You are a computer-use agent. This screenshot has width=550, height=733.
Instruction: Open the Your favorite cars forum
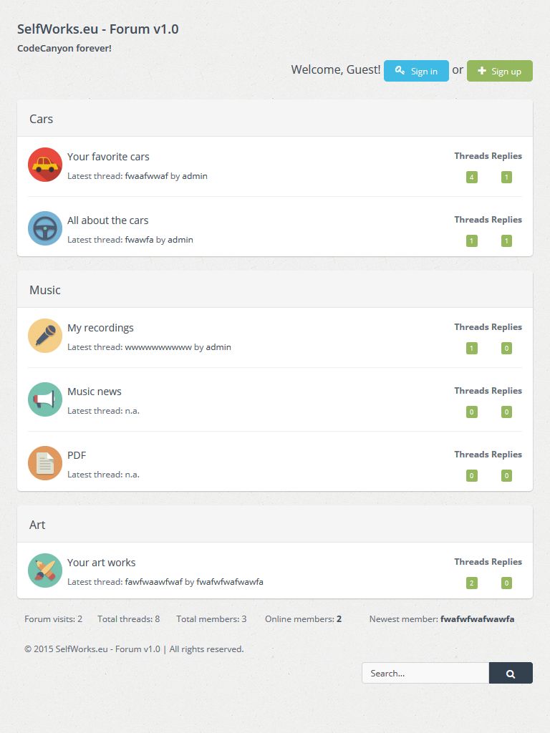pyautogui.click(x=108, y=157)
